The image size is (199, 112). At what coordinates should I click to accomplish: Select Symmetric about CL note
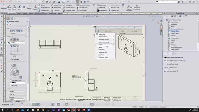click(172, 71)
